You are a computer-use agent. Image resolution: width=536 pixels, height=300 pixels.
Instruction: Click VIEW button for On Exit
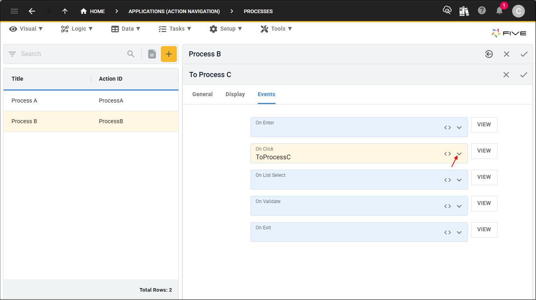[x=484, y=230]
